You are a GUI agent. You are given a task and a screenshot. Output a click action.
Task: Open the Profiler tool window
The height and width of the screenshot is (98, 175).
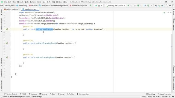point(70,94)
